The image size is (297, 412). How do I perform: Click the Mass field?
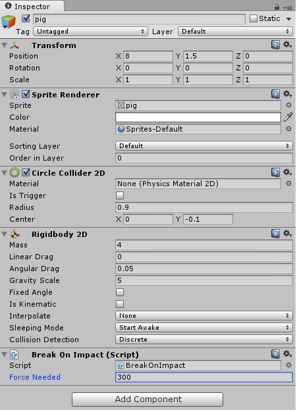(204, 245)
